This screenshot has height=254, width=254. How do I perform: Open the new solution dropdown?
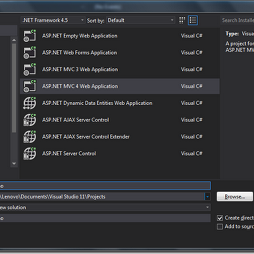[x=207, y=207]
